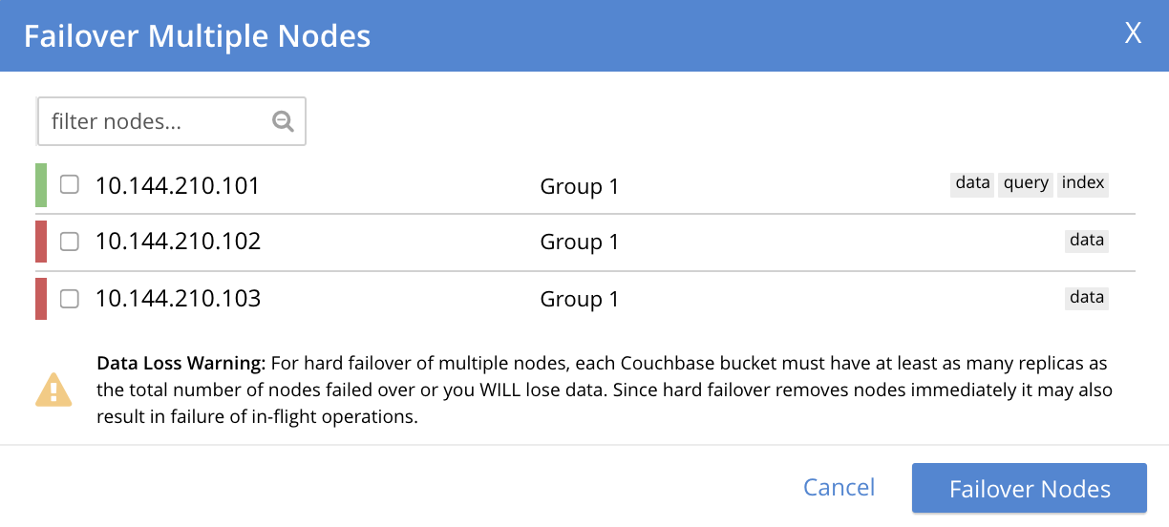Select the 10.144.210.101 node checkbox
Viewport: 1169px width, 527px height.
[70, 185]
